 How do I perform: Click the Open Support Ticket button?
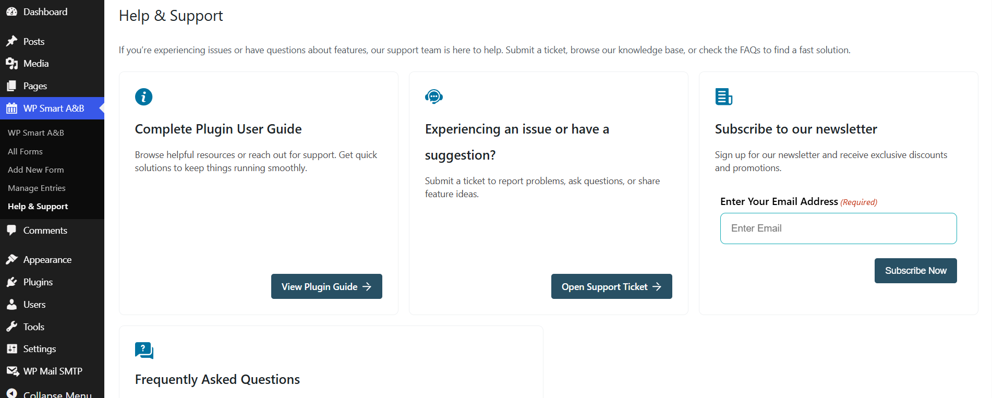click(x=611, y=286)
